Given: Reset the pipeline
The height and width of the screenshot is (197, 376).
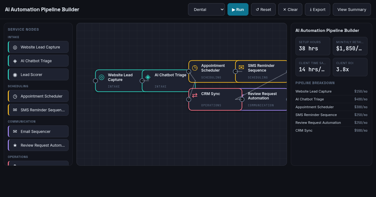Looking at the screenshot, I should 263,9.
